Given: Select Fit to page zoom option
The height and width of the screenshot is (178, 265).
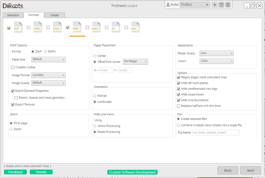Looking at the screenshot, I should click(11, 123).
